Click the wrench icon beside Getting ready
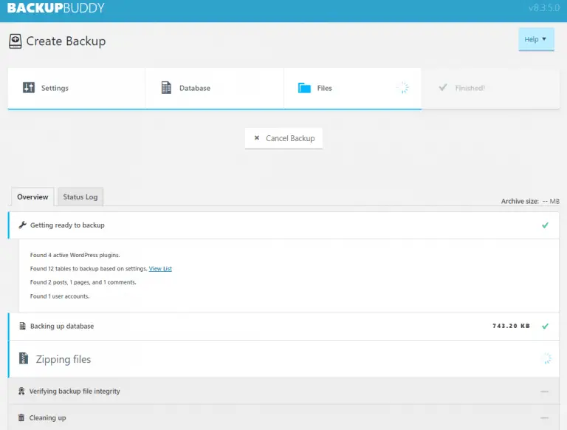Screen dimensions: 567x430 click(22, 225)
